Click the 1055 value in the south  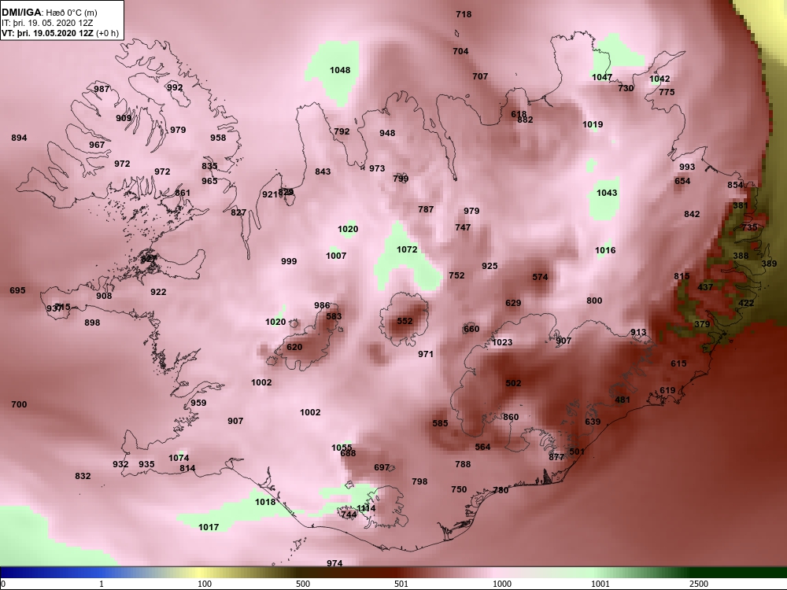tap(342, 448)
